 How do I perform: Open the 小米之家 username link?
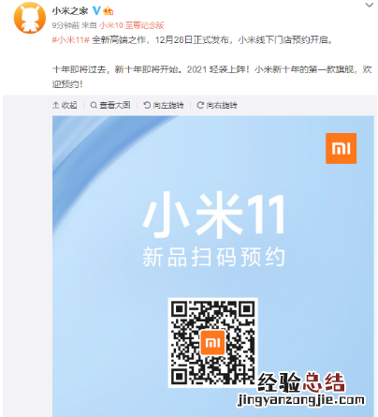(70, 11)
